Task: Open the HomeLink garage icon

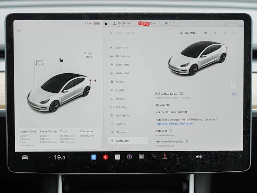Action: click(206, 33)
